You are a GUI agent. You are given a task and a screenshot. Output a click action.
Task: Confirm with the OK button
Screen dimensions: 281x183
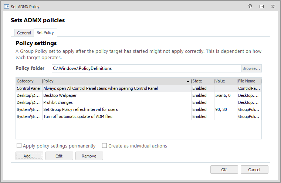(224, 170)
